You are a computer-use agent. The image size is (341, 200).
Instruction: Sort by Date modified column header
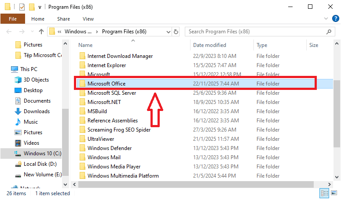point(209,45)
